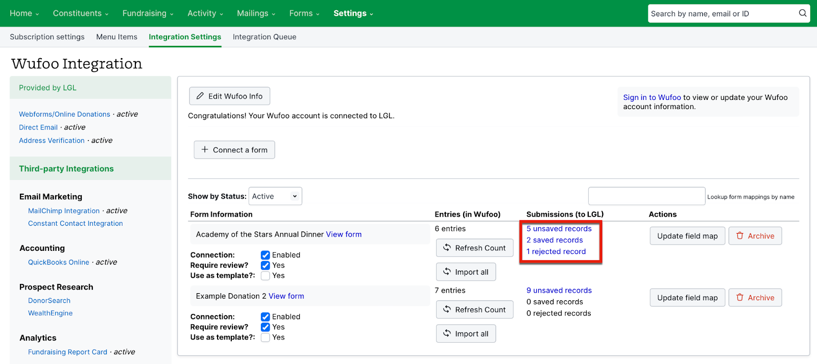Check Use as template for Example Donation 2
The height and width of the screenshot is (364, 817).
[x=266, y=337]
